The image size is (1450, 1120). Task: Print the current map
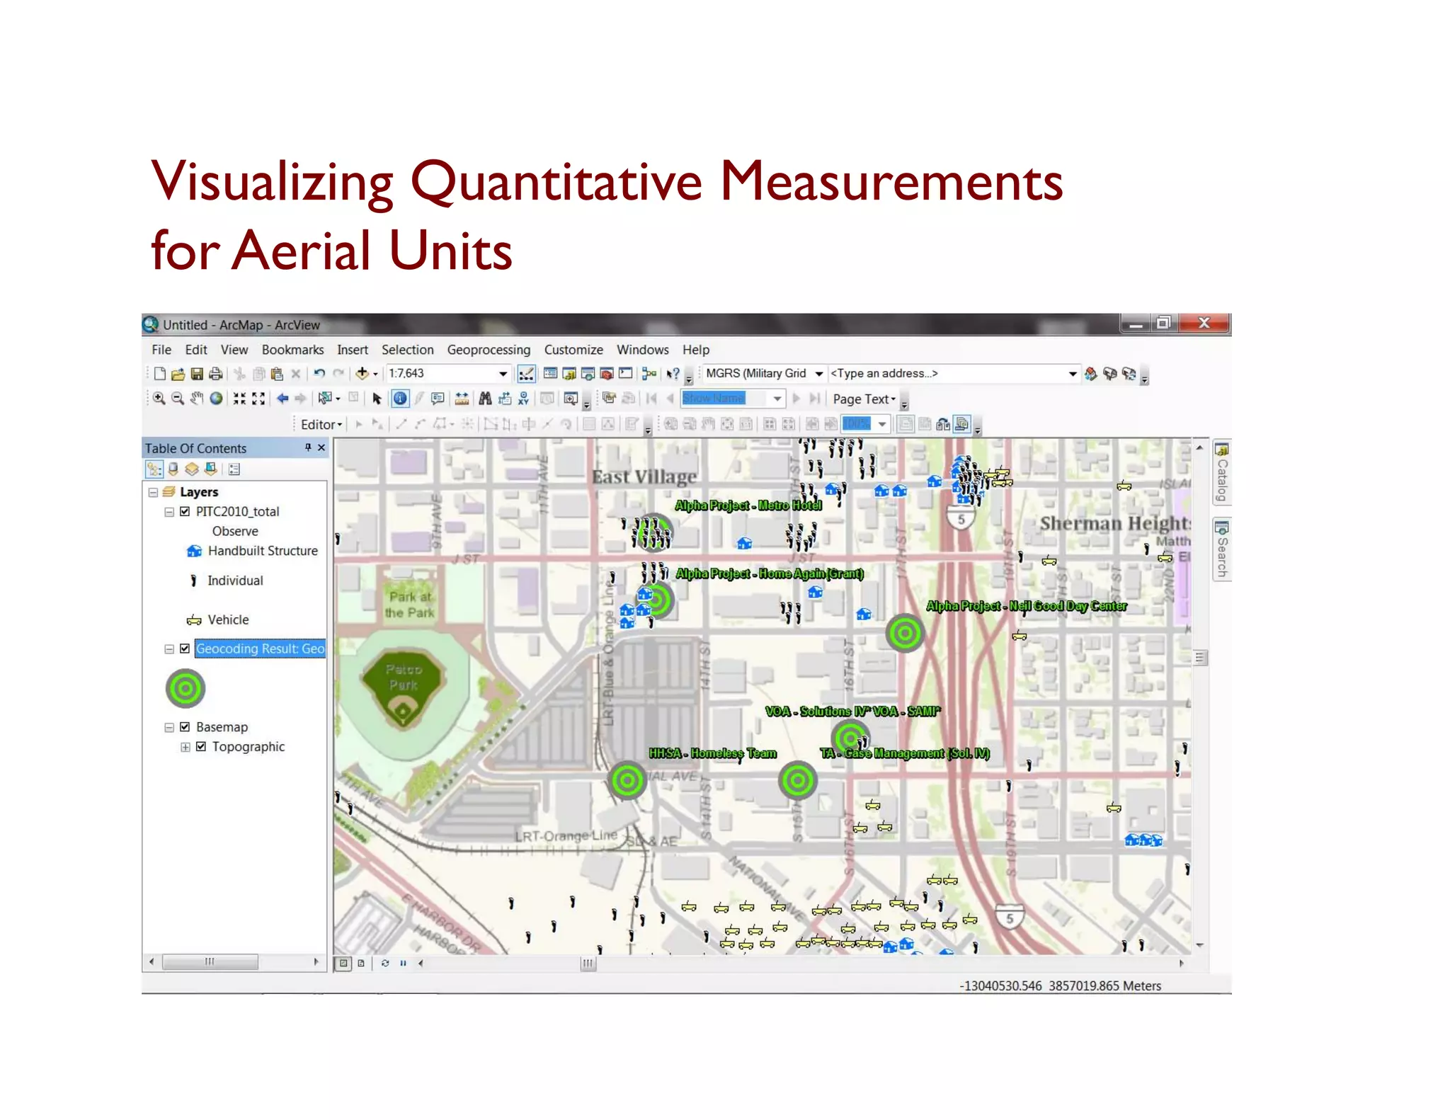216,374
